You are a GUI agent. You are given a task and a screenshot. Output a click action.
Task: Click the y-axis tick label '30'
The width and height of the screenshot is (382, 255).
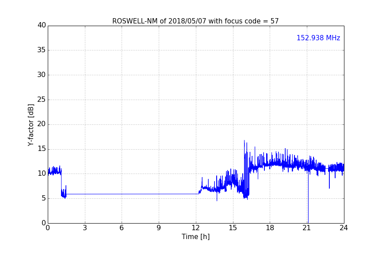(x=42, y=75)
